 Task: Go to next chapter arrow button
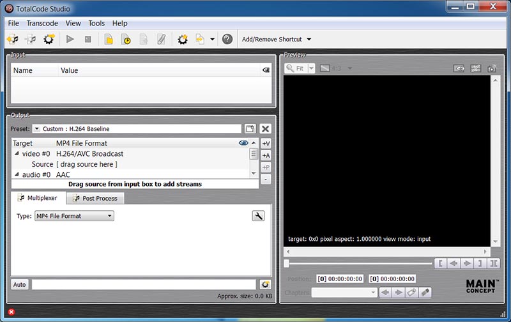coord(399,293)
